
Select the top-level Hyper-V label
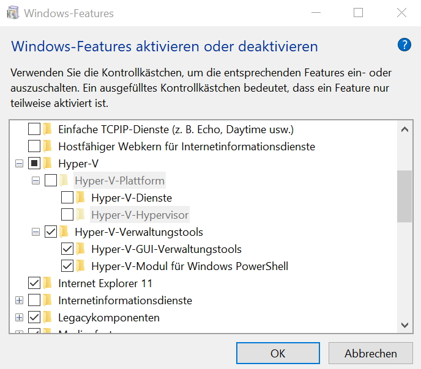78,164
